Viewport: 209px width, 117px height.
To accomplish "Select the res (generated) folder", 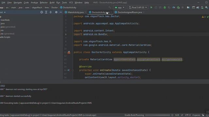I will coord(7,34).
